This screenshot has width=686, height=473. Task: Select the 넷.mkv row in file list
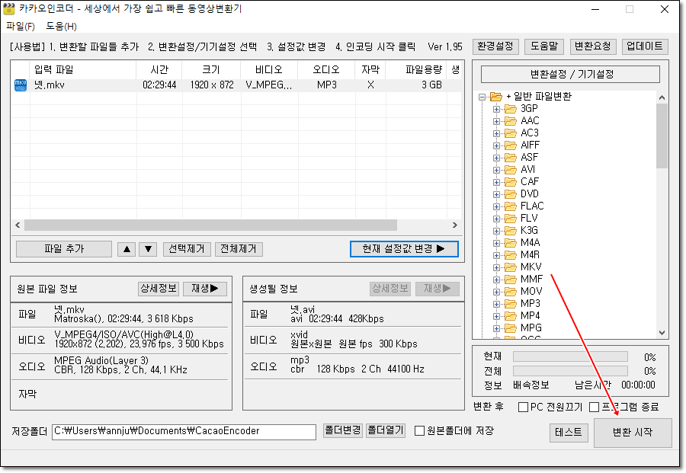click(x=236, y=85)
